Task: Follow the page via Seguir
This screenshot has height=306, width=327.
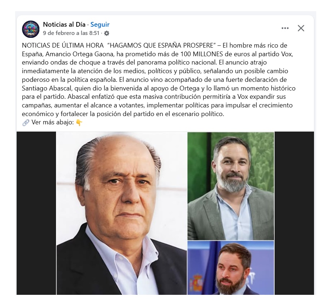Action: 100,25
